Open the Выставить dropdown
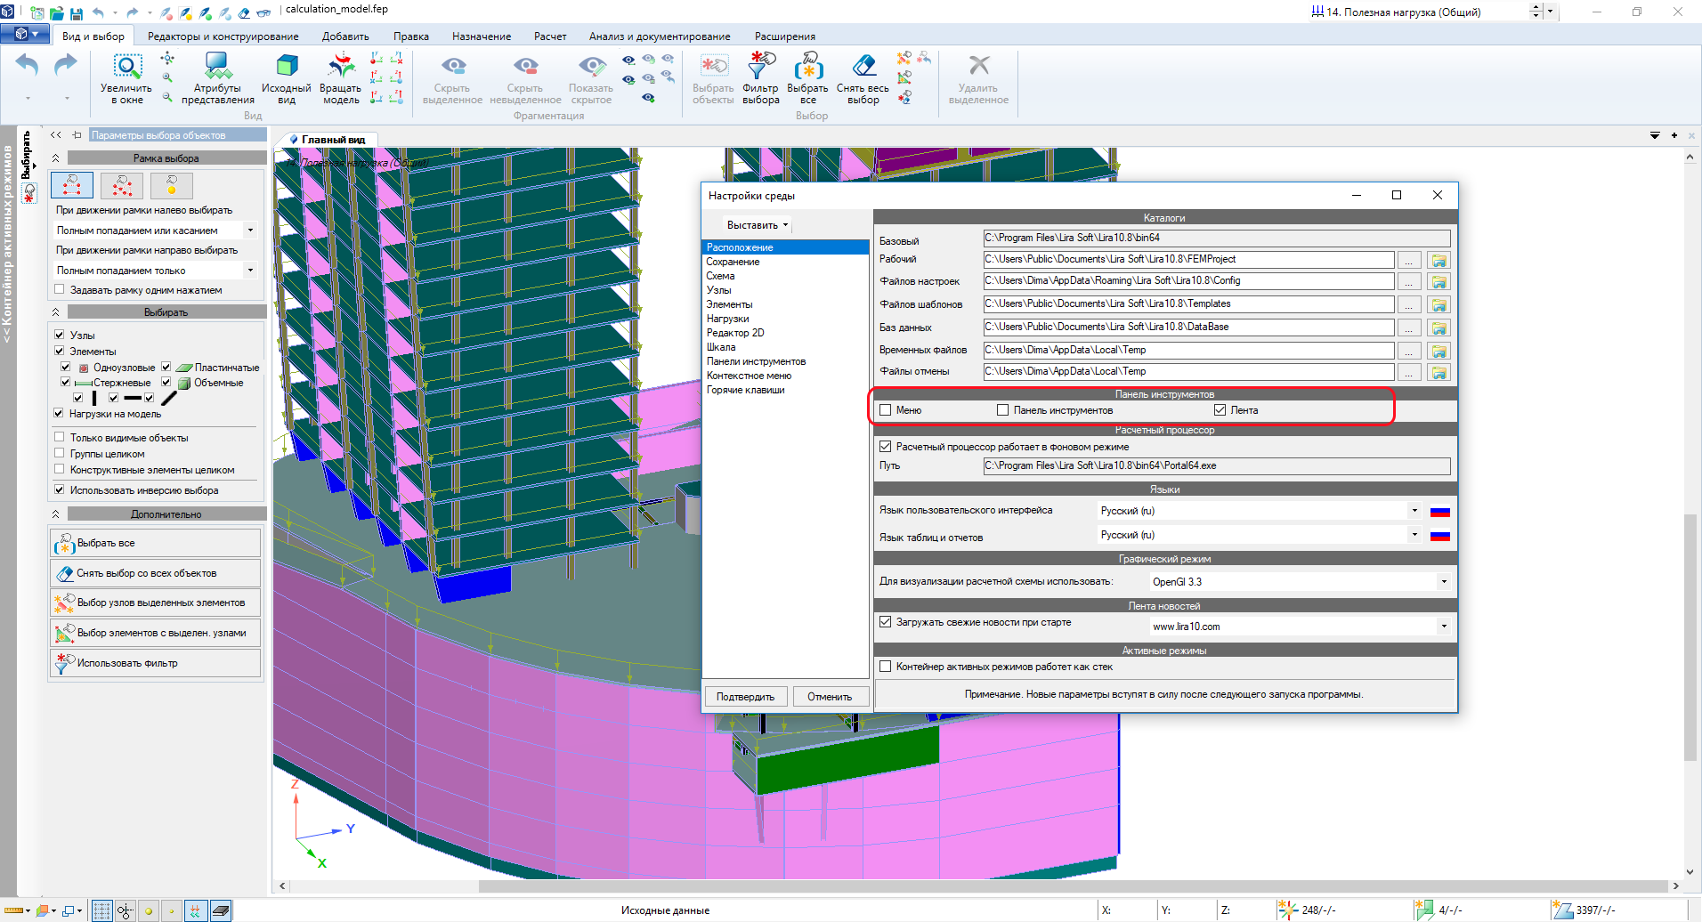The height and width of the screenshot is (922, 1702). point(757,225)
